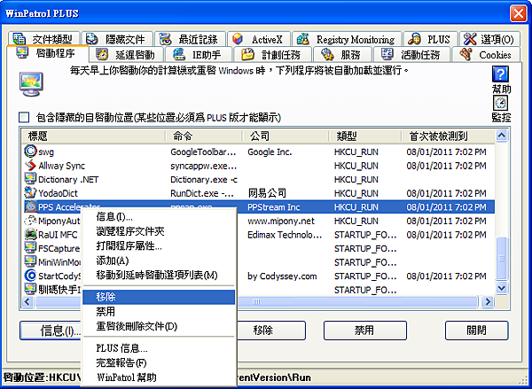Choose 移動到延時啟動選項列表(M) menu entry
This screenshot has width=532, height=389.
(x=159, y=275)
